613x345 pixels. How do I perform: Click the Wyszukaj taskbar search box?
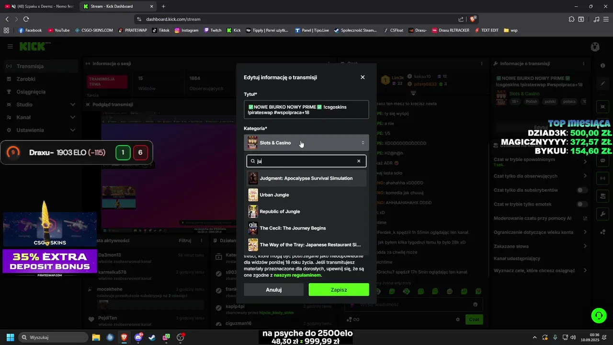coord(53,337)
